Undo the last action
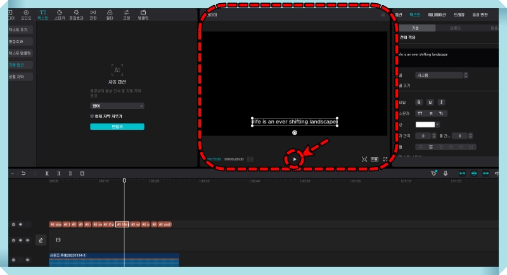The height and width of the screenshot is (275, 507). (23, 174)
